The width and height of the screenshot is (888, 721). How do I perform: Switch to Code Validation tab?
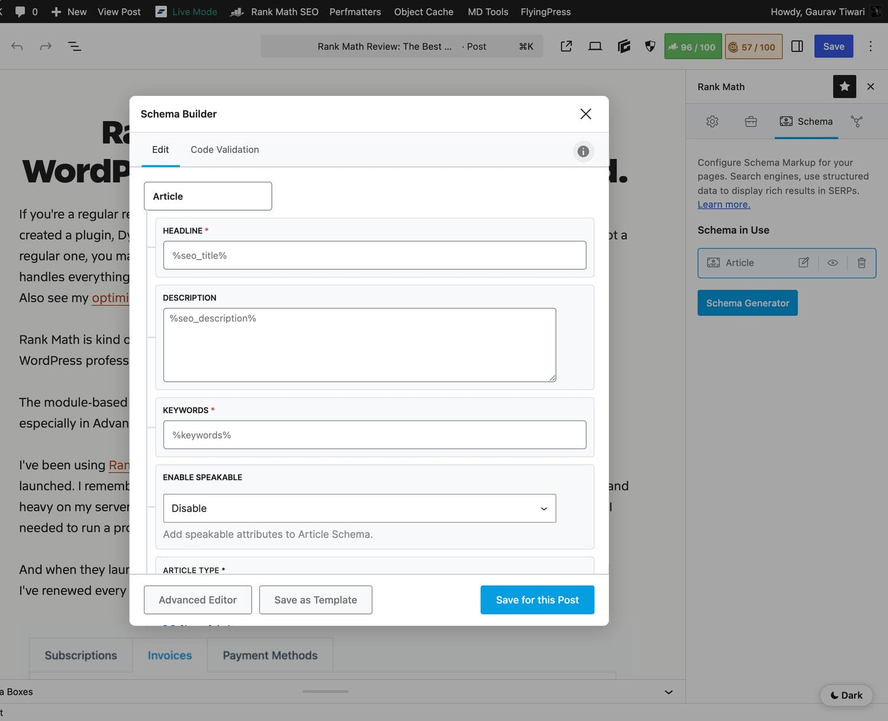(224, 150)
